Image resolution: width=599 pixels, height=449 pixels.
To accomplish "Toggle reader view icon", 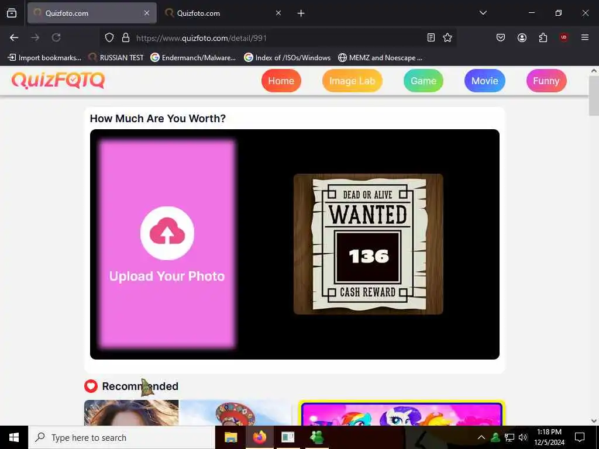I will [x=431, y=37].
